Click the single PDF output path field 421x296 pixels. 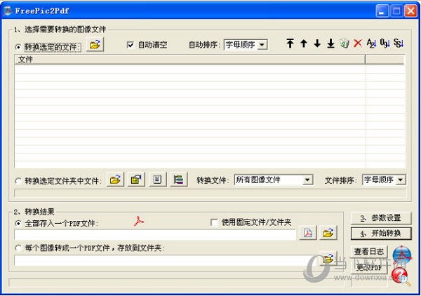pyautogui.click(x=155, y=235)
